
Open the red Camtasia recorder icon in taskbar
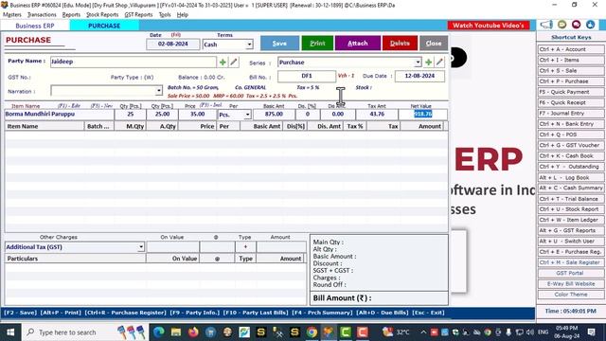click(x=363, y=332)
